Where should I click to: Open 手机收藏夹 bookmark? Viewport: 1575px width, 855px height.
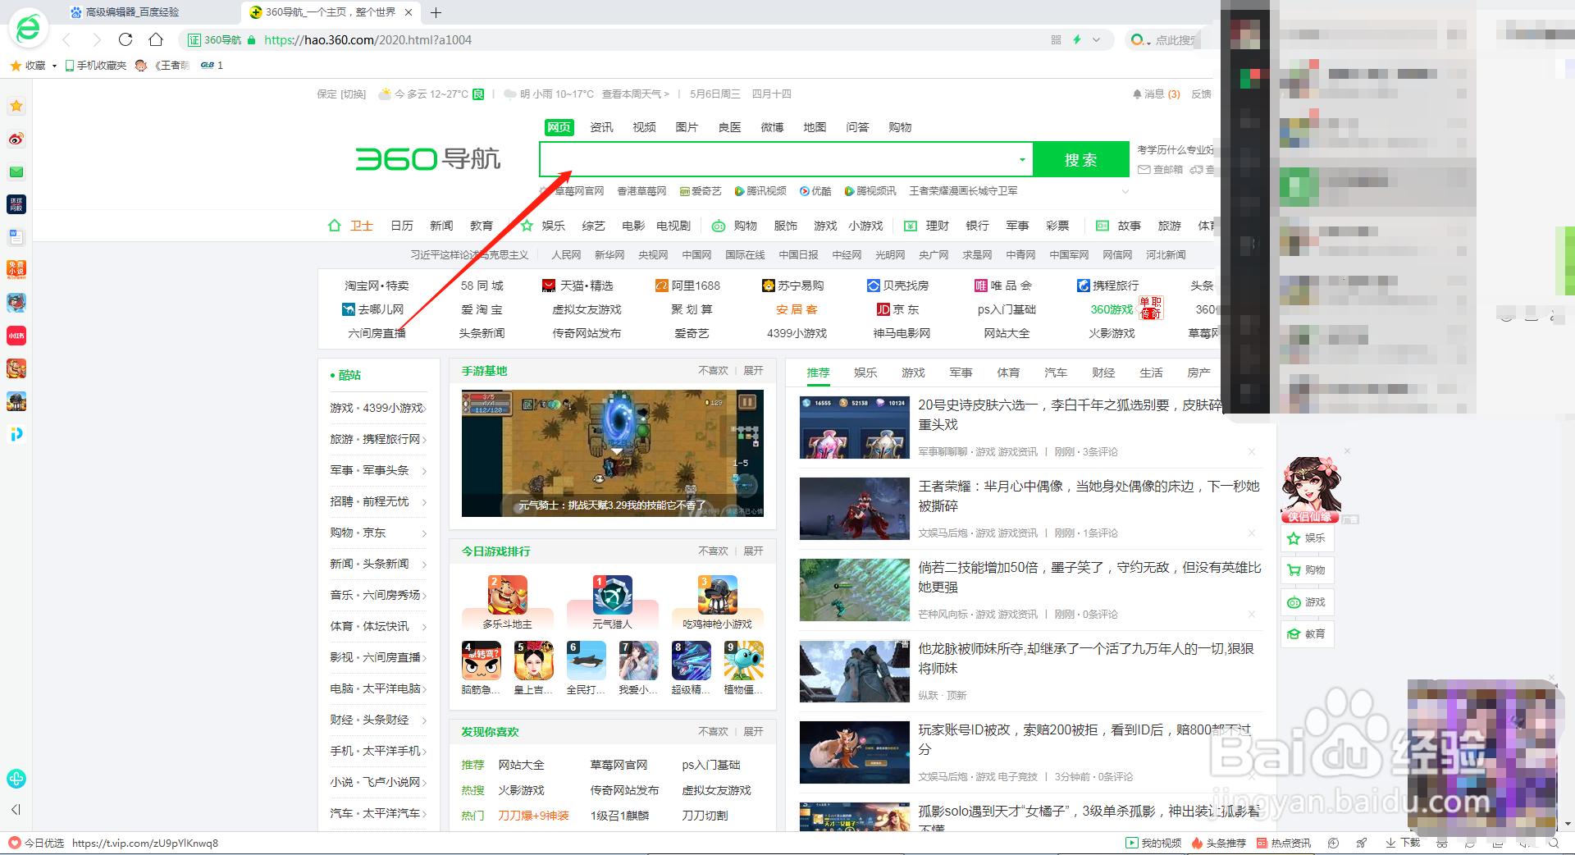[96, 66]
